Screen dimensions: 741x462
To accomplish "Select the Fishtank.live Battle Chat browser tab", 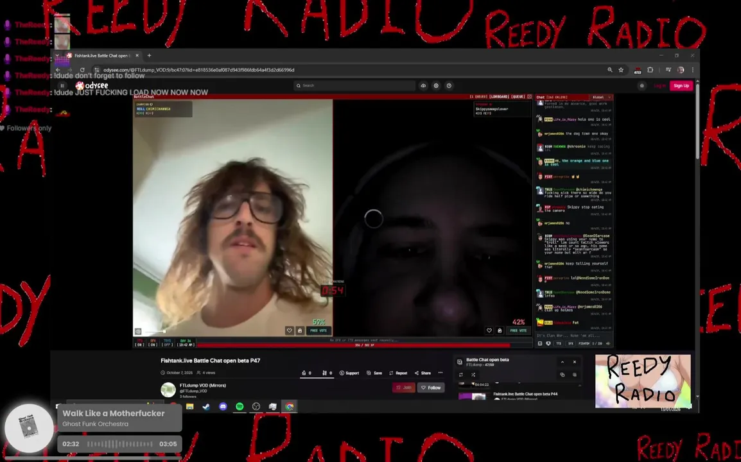I will [103, 55].
